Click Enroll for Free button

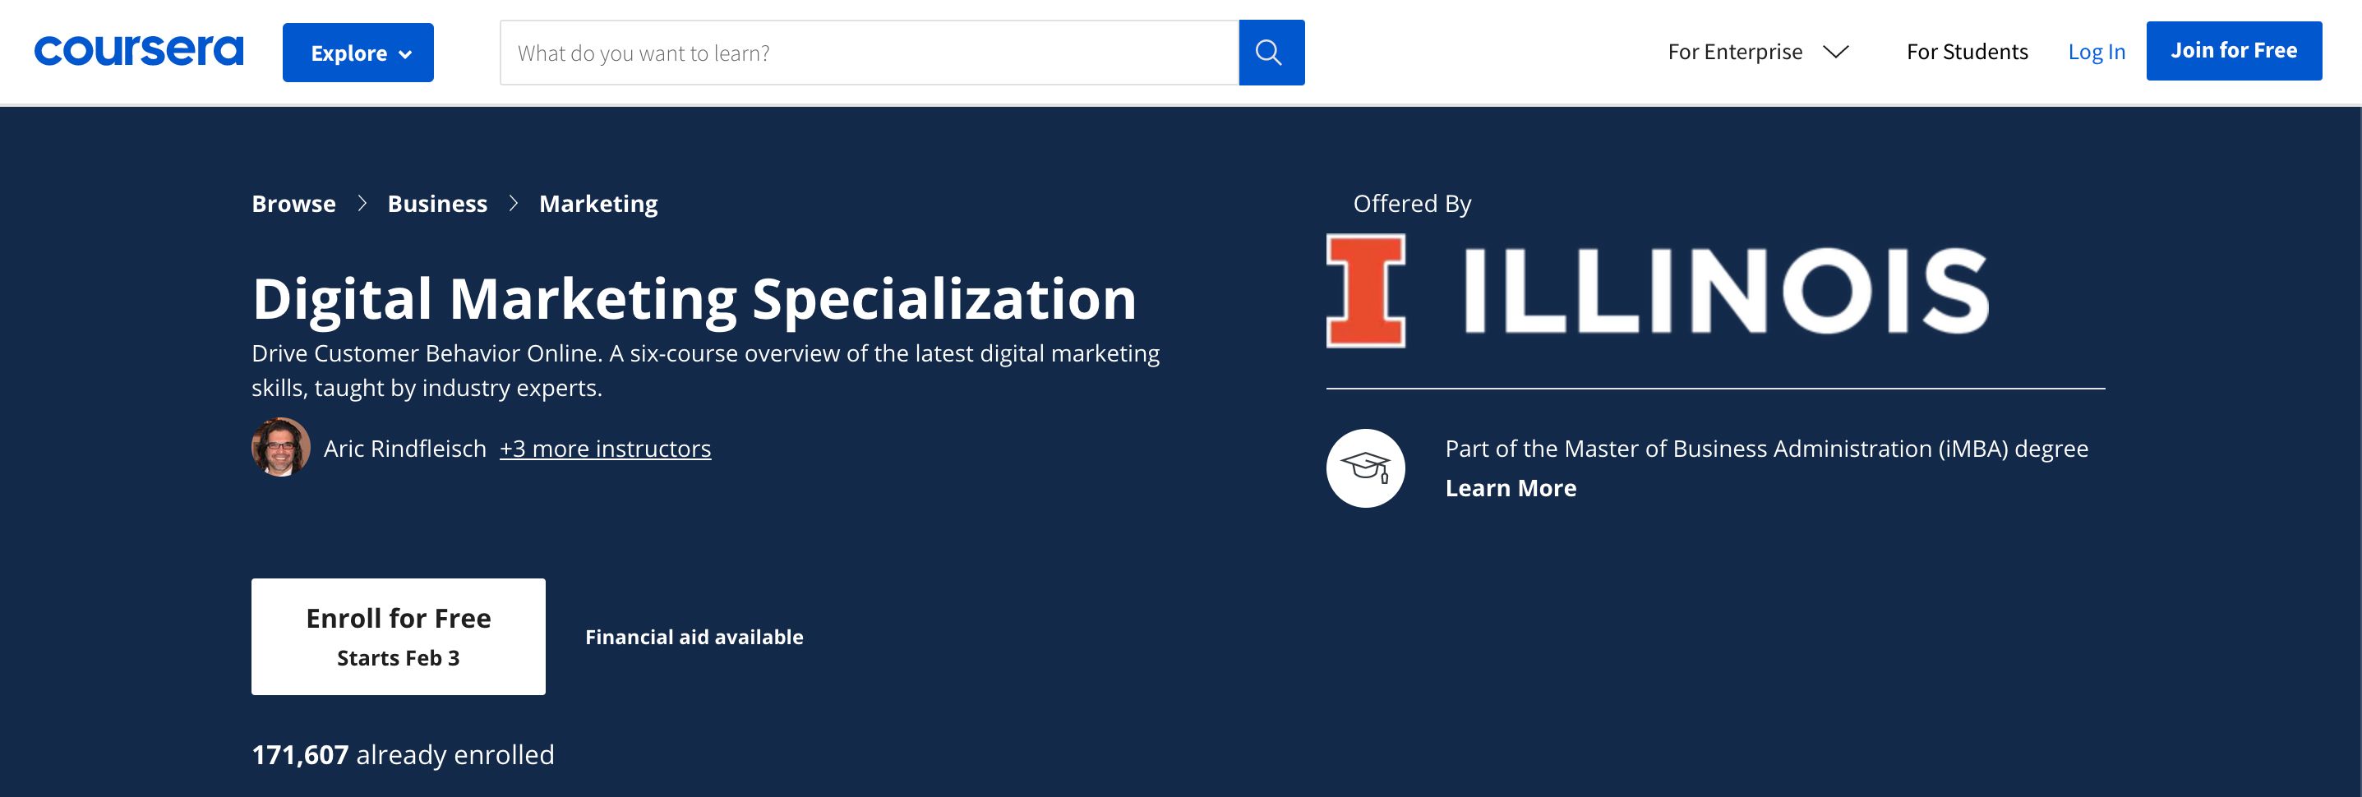tap(398, 637)
